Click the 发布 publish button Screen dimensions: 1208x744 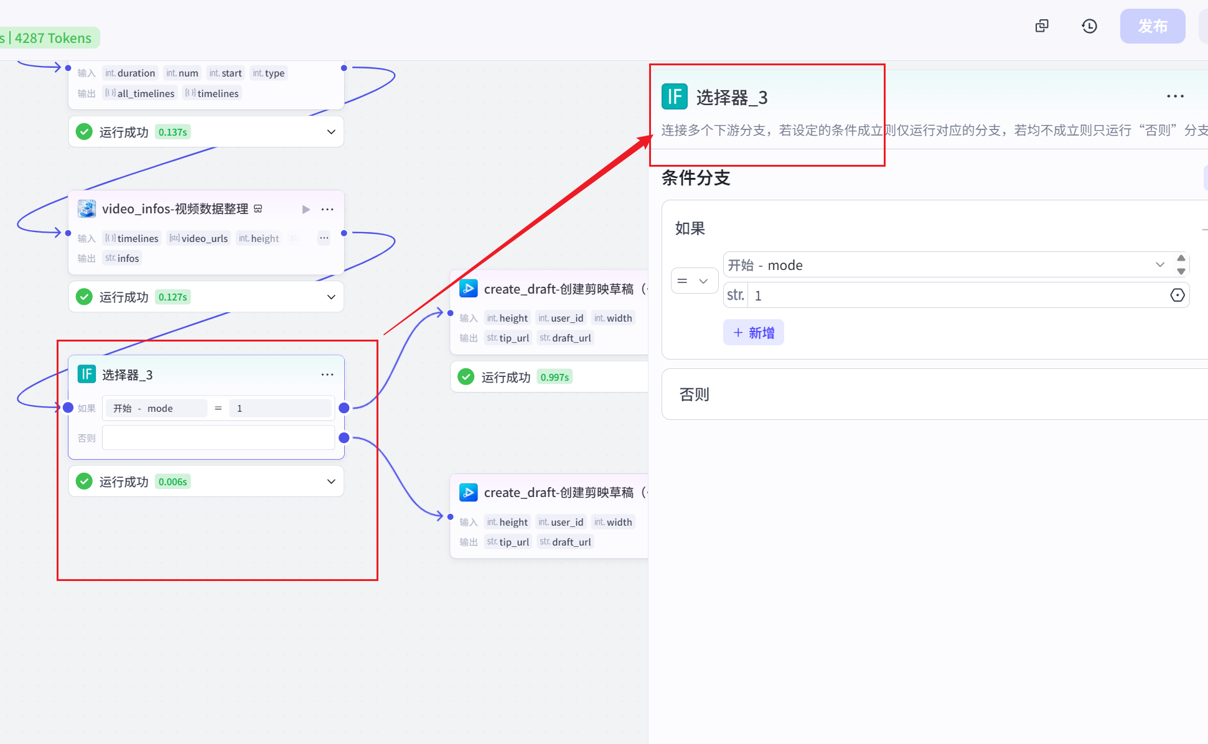(1153, 26)
